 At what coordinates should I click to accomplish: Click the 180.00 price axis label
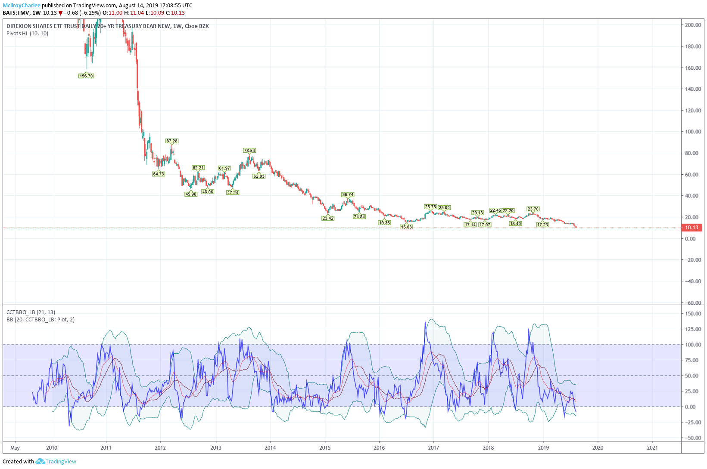693,46
